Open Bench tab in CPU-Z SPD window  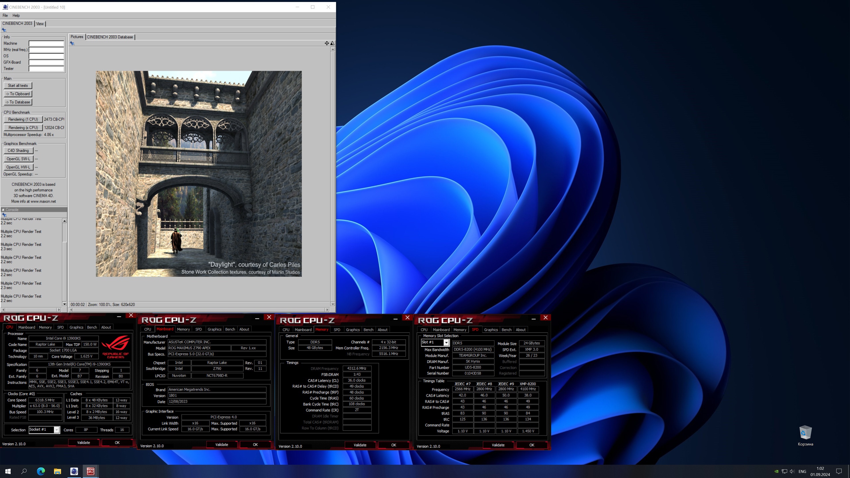(x=506, y=330)
